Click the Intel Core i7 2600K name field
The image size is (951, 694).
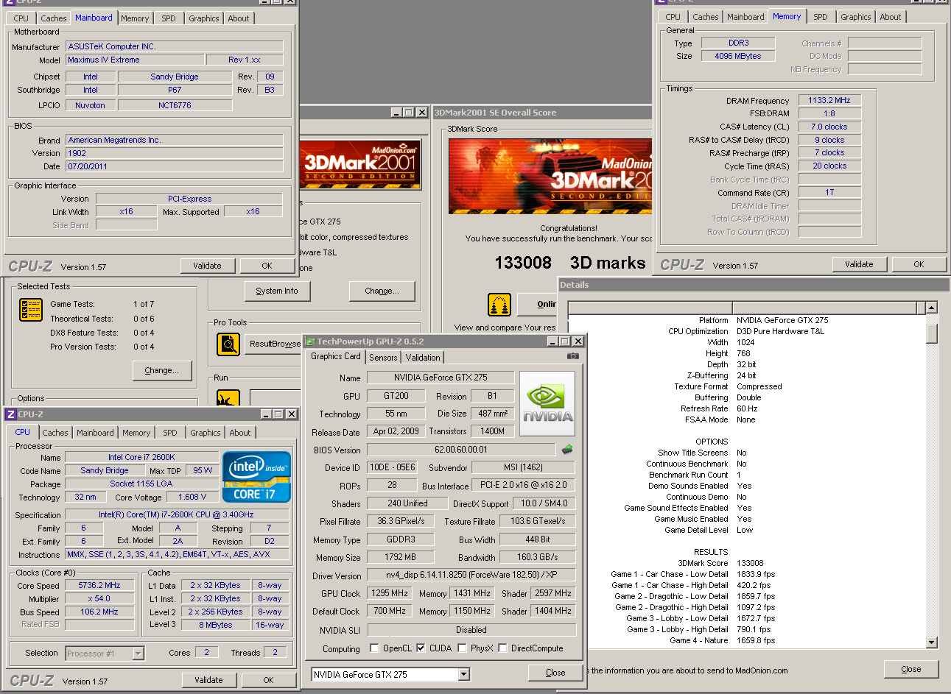pyautogui.click(x=141, y=457)
